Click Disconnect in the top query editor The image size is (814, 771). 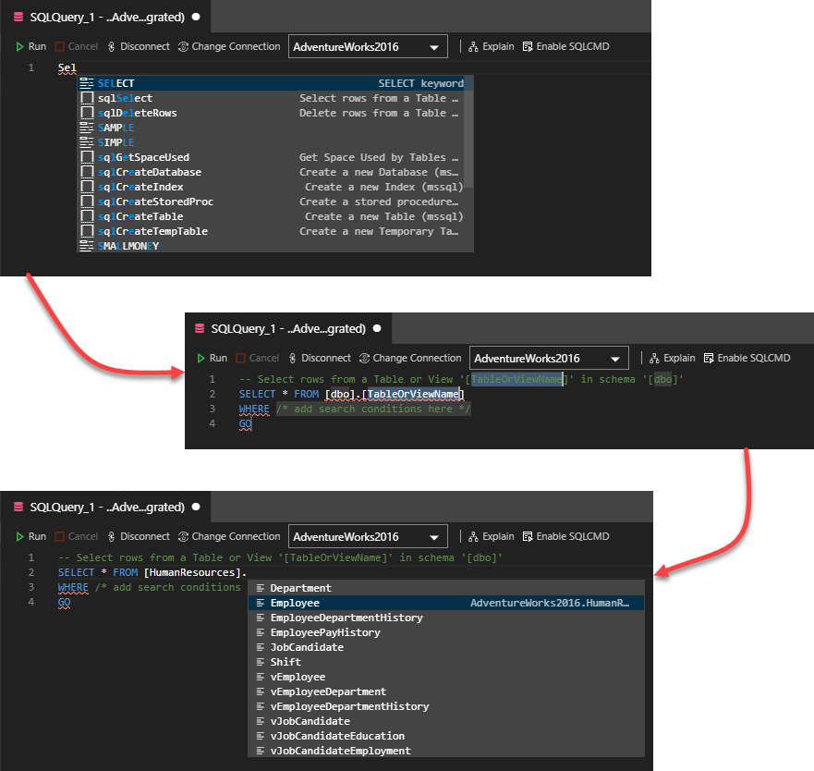(139, 47)
